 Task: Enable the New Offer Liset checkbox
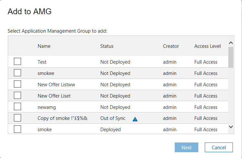pos(17,96)
